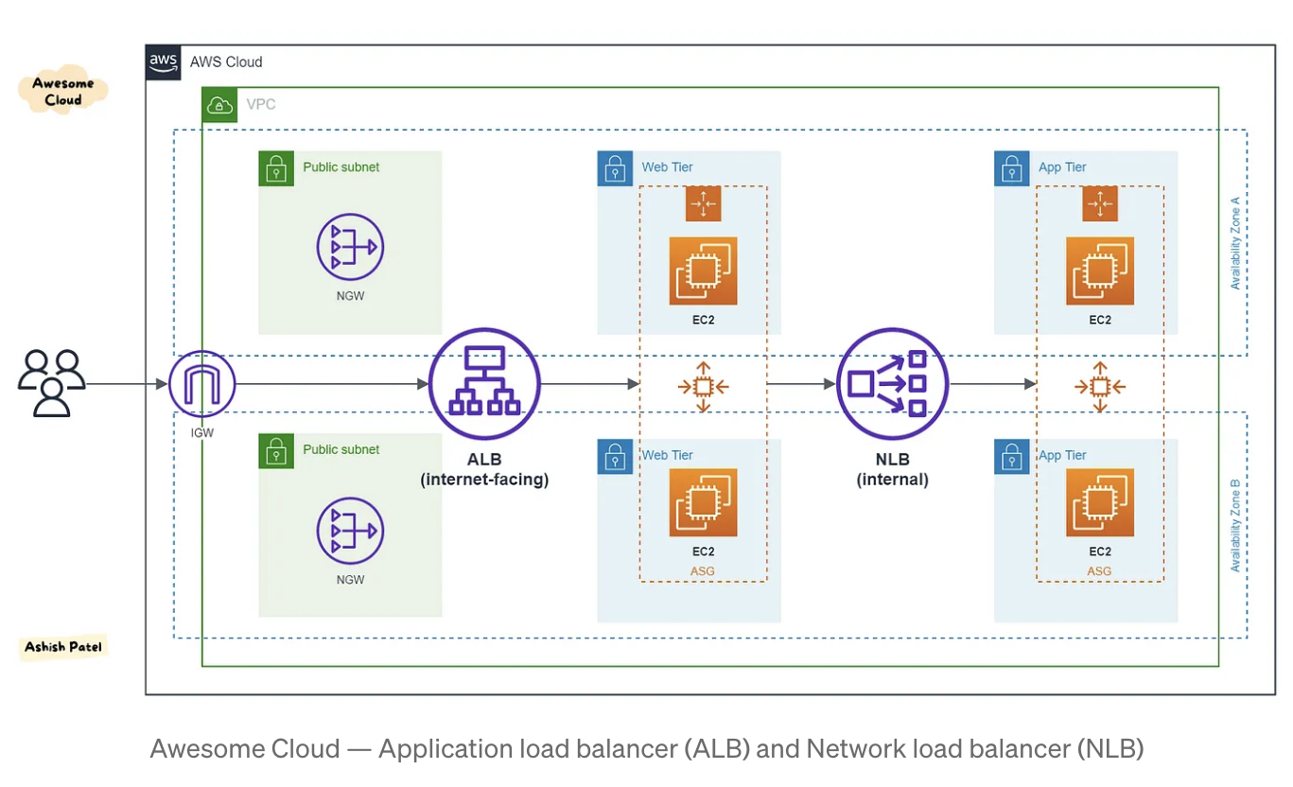Viewport: 1293px width, 787px height.
Task: Click the Public subnet lock icon in Zone B
Action: [276, 451]
